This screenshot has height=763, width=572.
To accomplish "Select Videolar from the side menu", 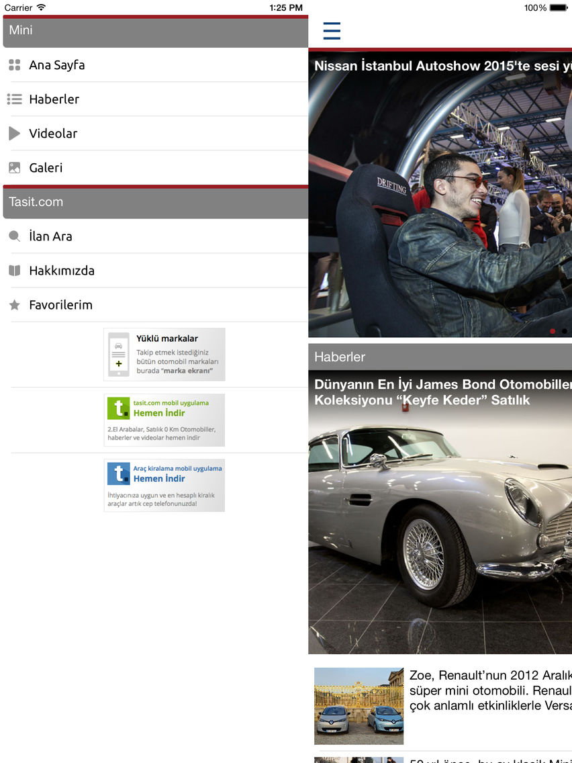I will pos(53,134).
